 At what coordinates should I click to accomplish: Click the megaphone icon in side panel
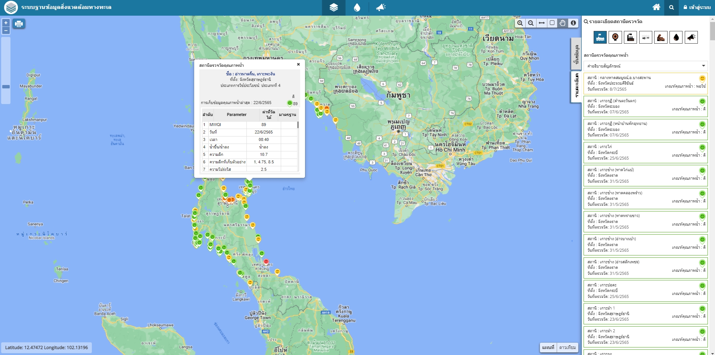pyautogui.click(x=691, y=37)
